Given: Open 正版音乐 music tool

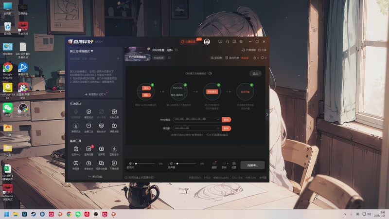Looking at the screenshot, I should click(114, 150).
